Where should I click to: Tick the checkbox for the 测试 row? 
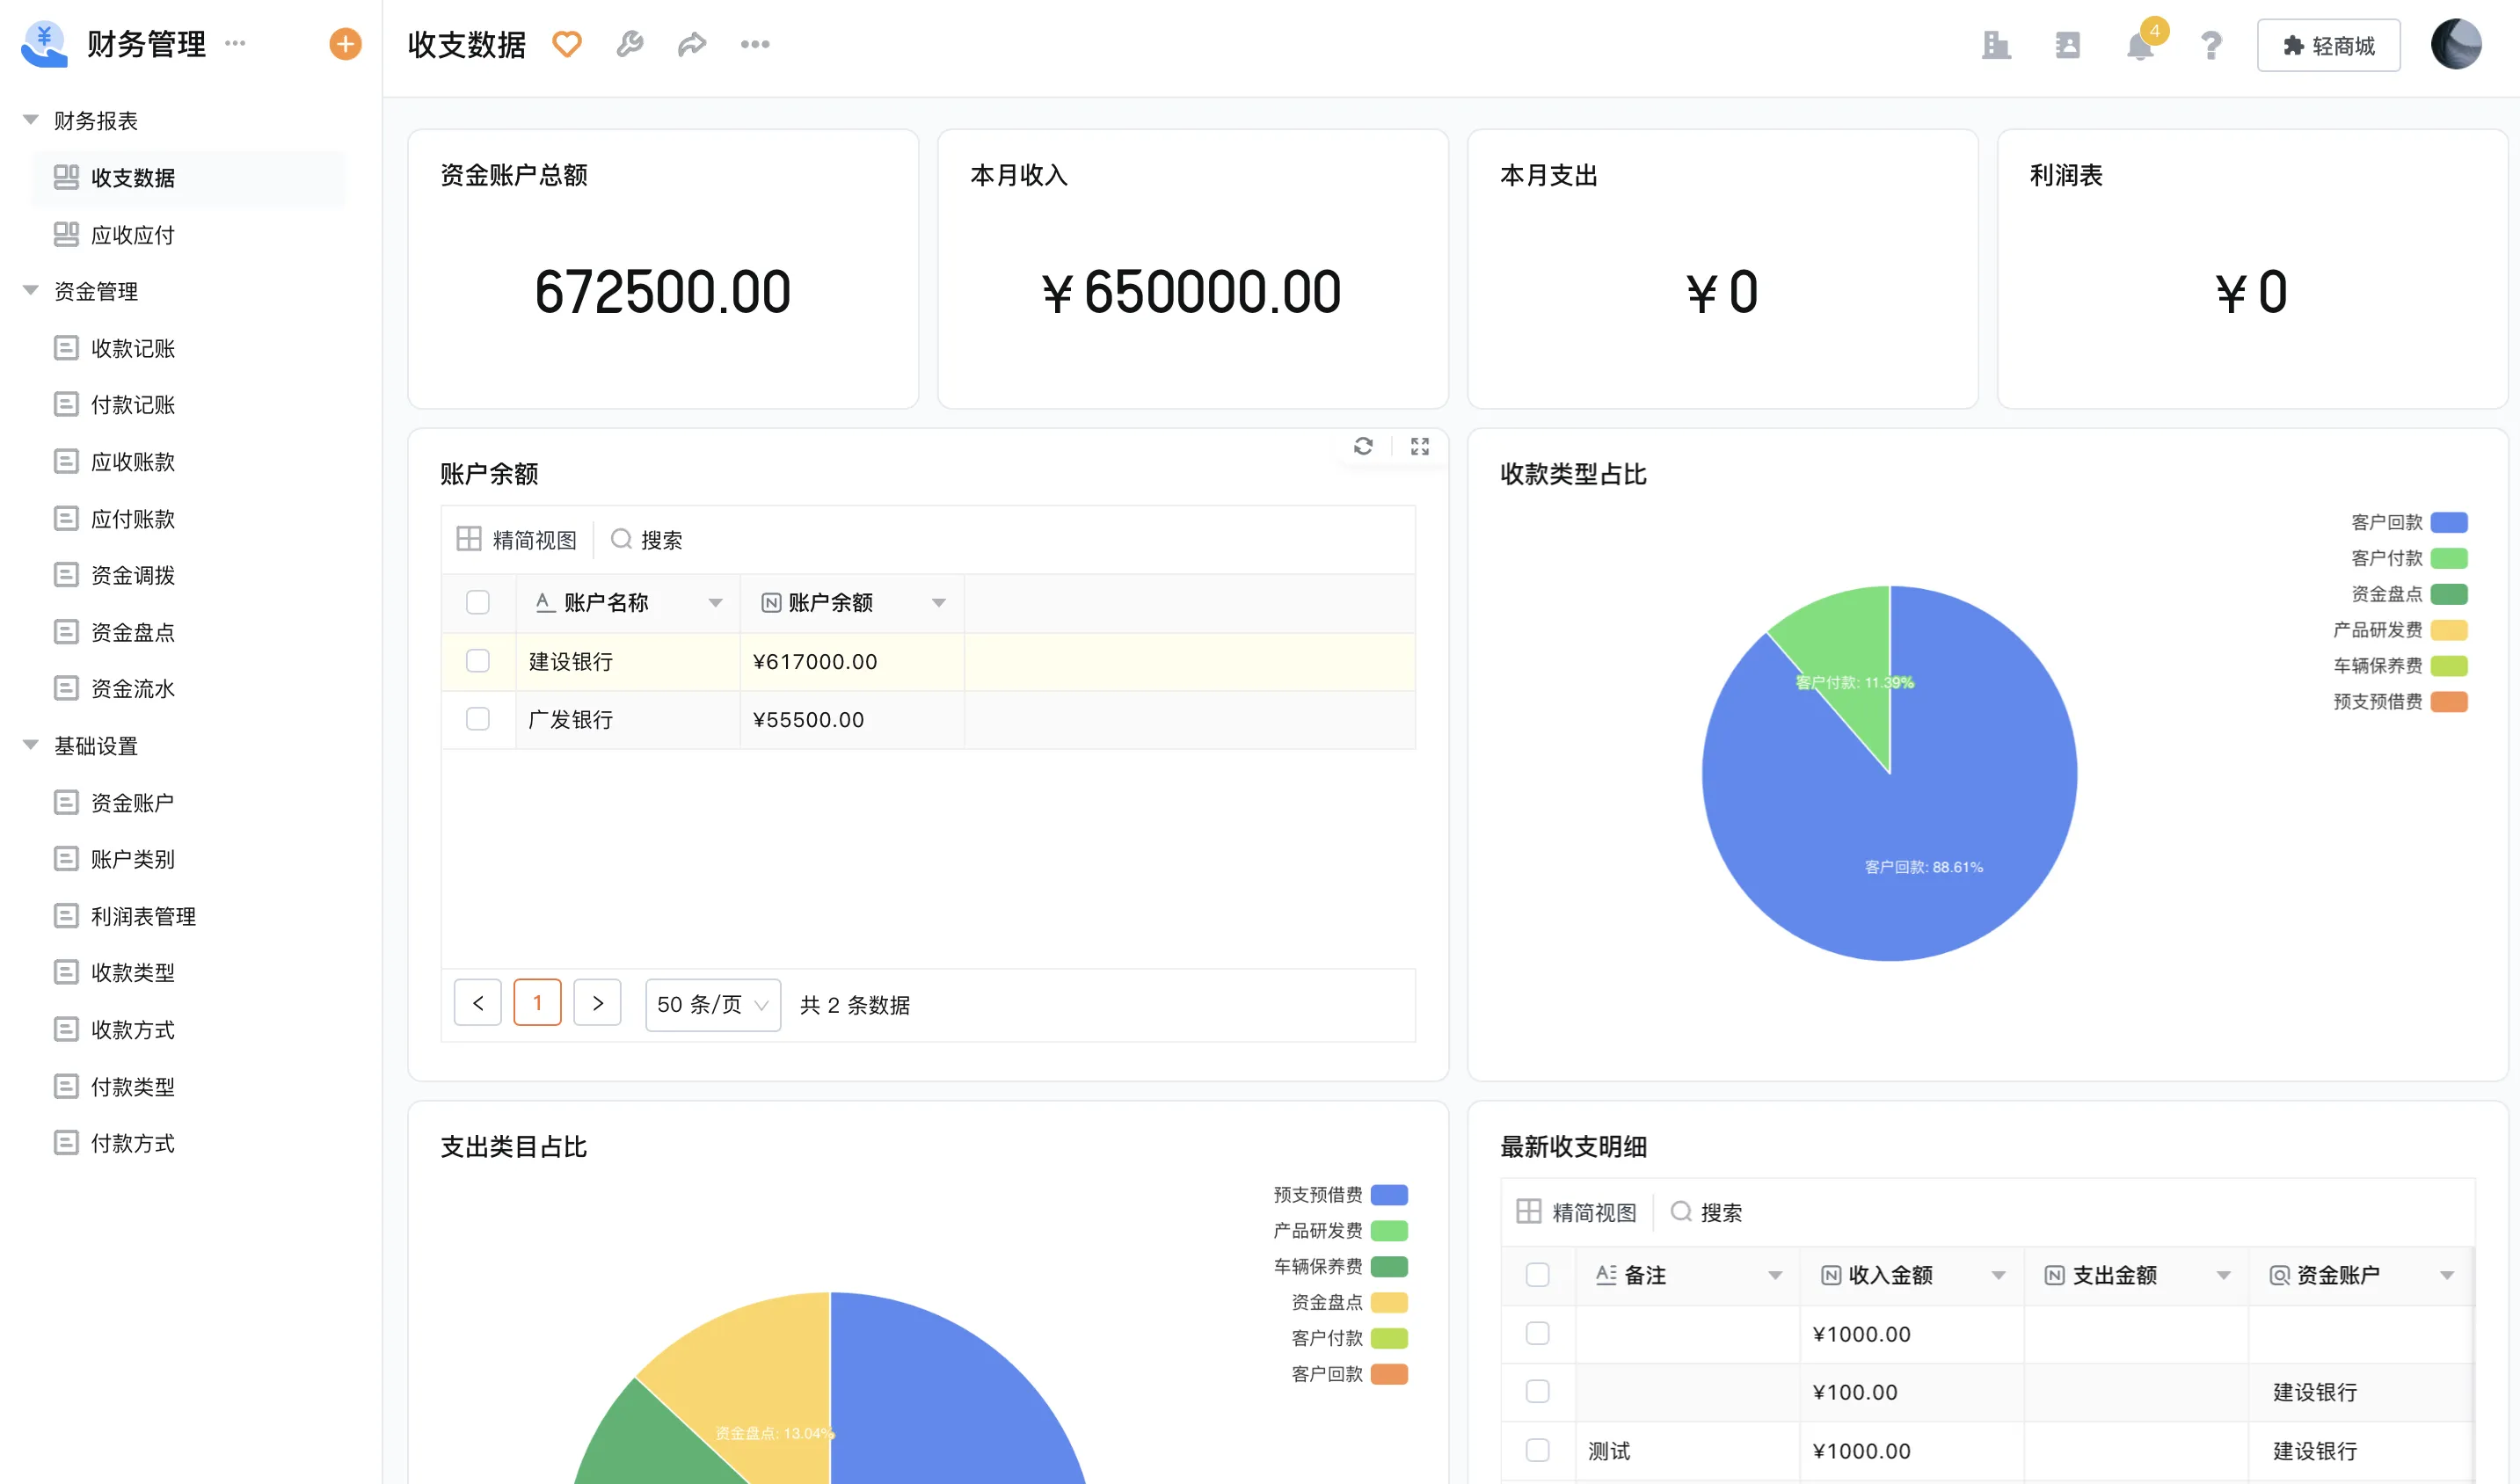tap(1537, 1449)
